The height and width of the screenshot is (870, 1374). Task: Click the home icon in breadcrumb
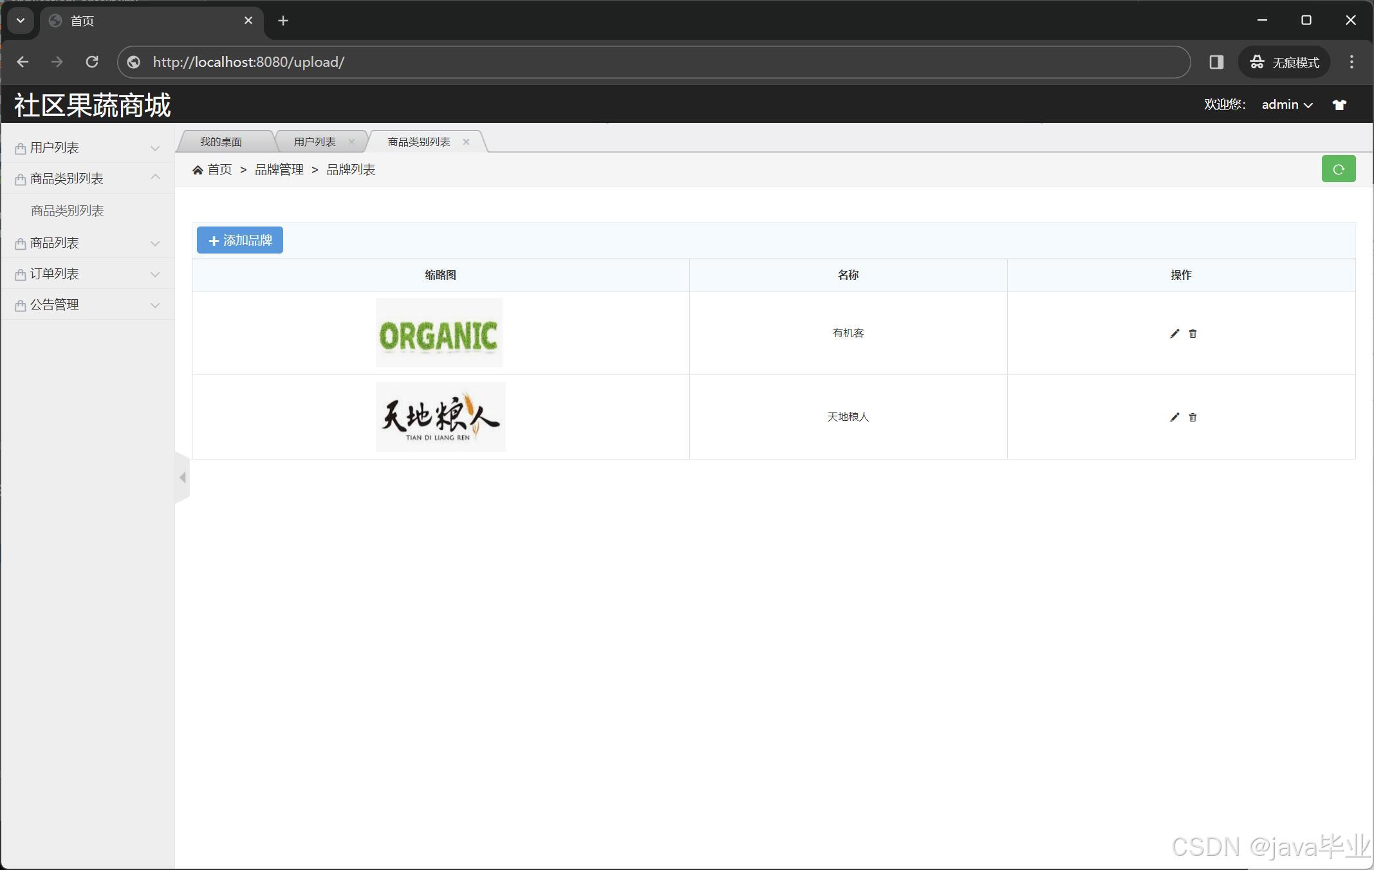pyautogui.click(x=198, y=170)
